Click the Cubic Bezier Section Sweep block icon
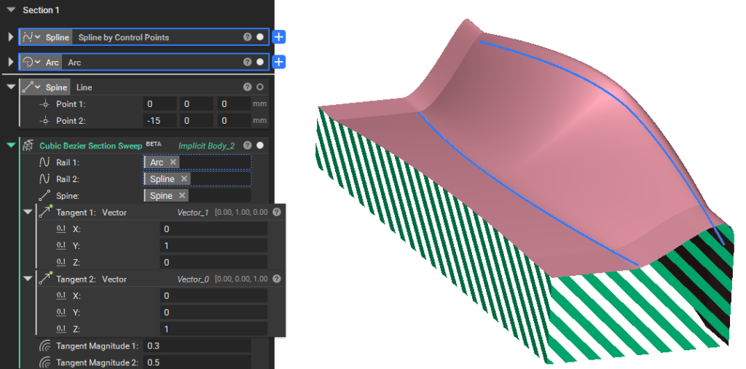746x369 pixels. coord(28,146)
